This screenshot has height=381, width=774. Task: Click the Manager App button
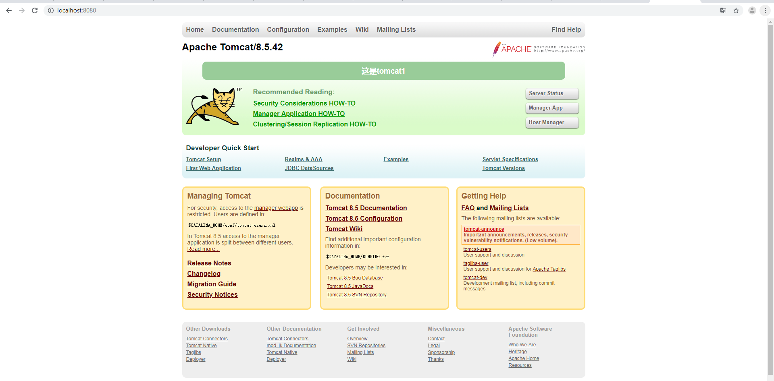[552, 108]
